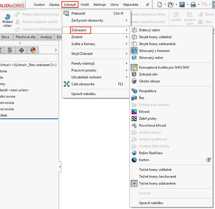The image size is (215, 209).
Task: Expand manager tabs with right chevron
Action: tap(56, 50)
